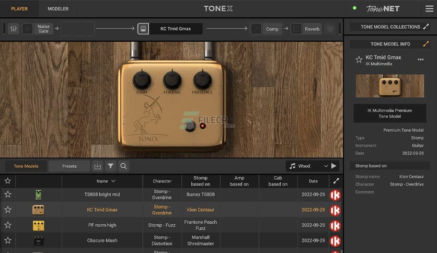Select the Noise Gate block
This screenshot has height=253, width=437.
43,29
